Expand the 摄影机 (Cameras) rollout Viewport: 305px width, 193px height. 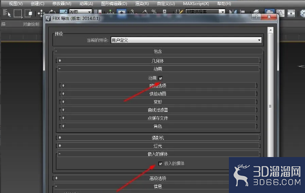click(158, 138)
